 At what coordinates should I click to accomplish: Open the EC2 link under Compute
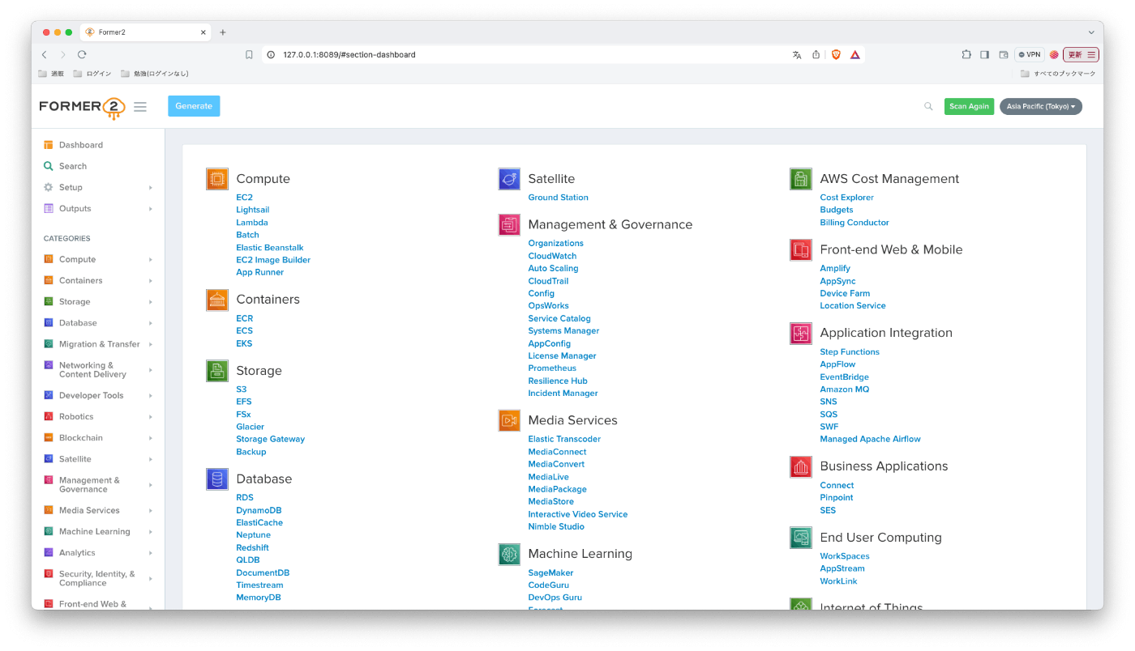(244, 198)
